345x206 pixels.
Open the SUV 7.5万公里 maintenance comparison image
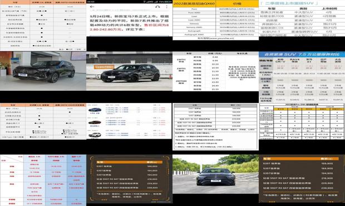click(302, 77)
